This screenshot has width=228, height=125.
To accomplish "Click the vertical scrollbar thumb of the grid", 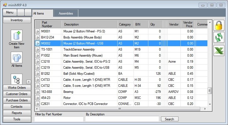I will pos(209,91).
